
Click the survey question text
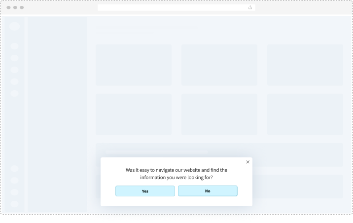[176, 173]
